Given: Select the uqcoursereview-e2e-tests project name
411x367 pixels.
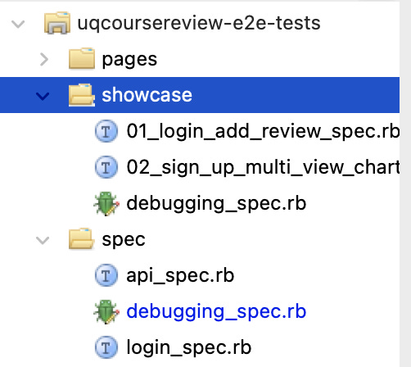Looking at the screenshot, I should (199, 23).
